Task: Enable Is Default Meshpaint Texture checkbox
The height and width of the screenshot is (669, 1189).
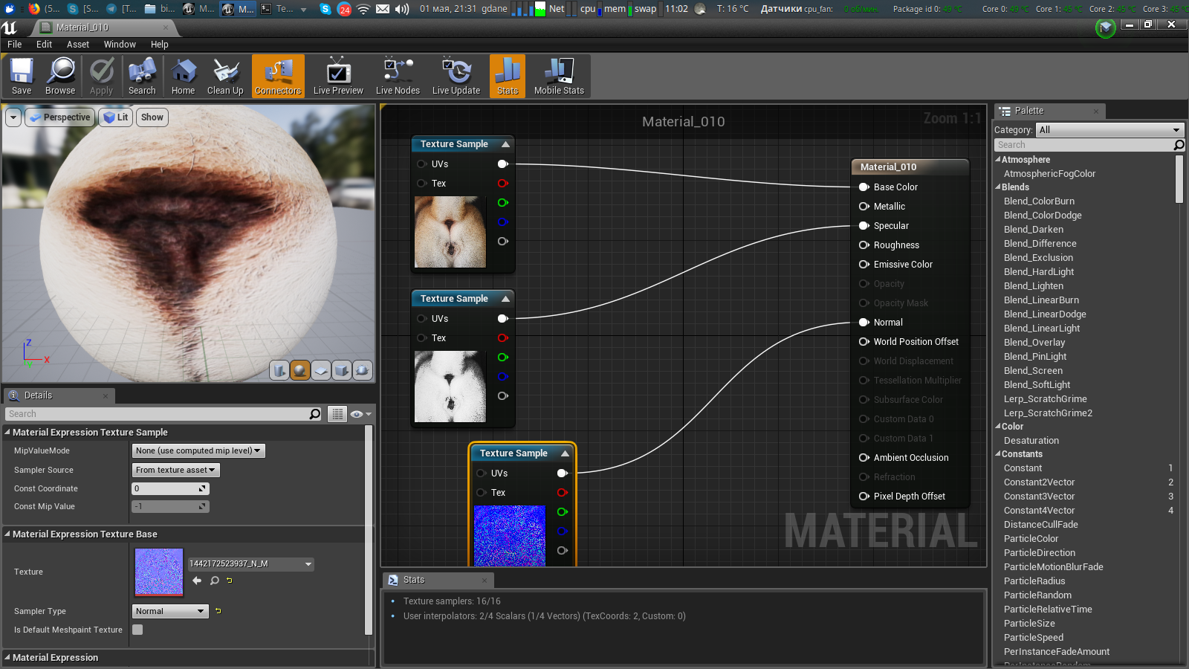Action: coord(137,630)
